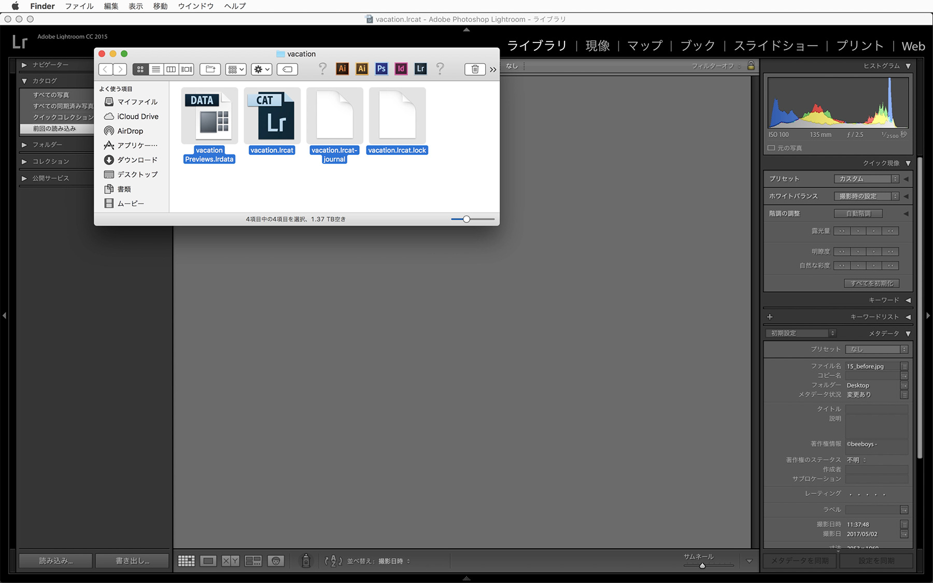The width and height of the screenshot is (933, 583).
Task: Collapse the カタログ panel
Action: pos(24,81)
